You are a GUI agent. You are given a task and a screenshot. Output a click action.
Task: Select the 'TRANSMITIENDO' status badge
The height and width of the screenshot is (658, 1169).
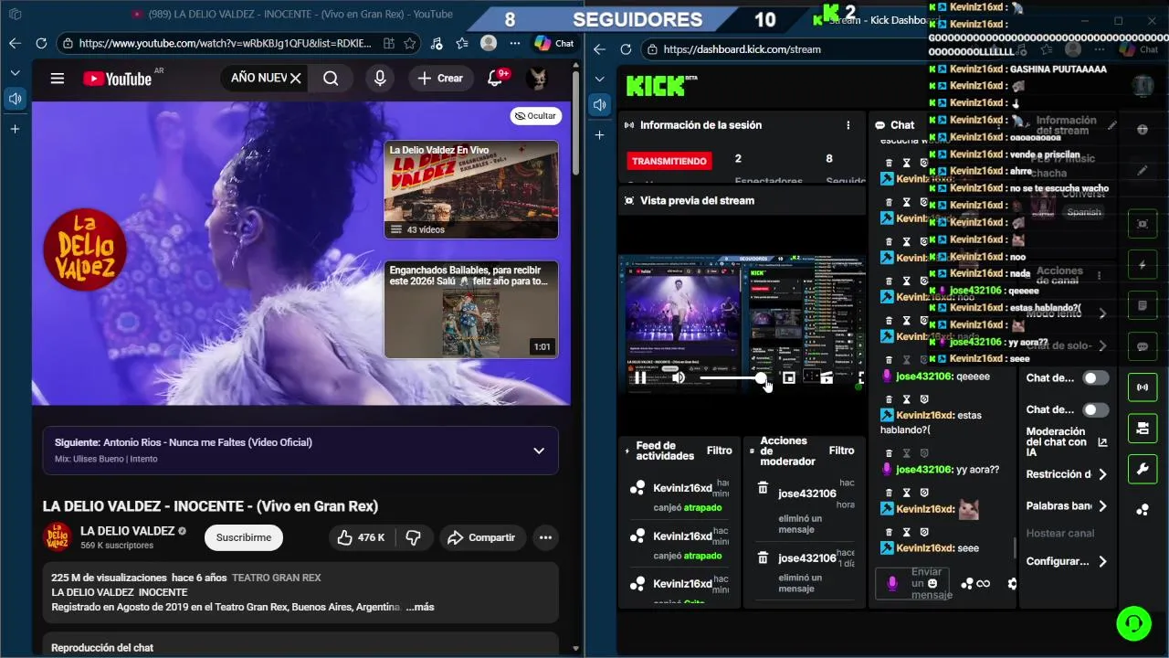point(669,161)
